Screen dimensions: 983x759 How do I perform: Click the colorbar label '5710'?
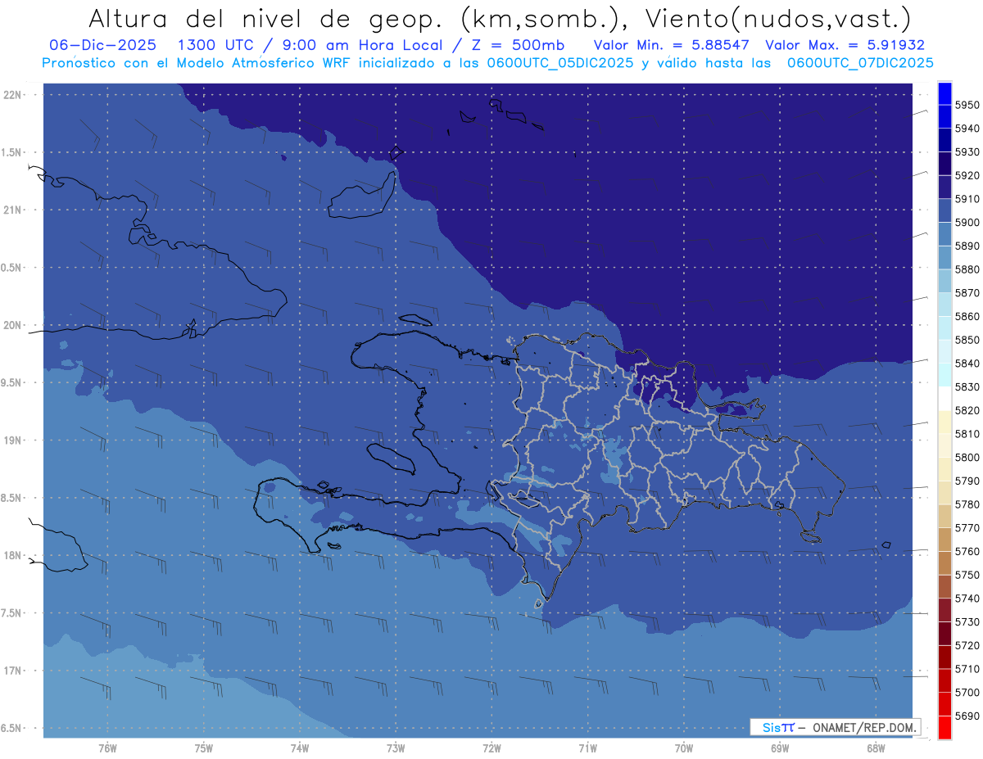pyautogui.click(x=967, y=669)
